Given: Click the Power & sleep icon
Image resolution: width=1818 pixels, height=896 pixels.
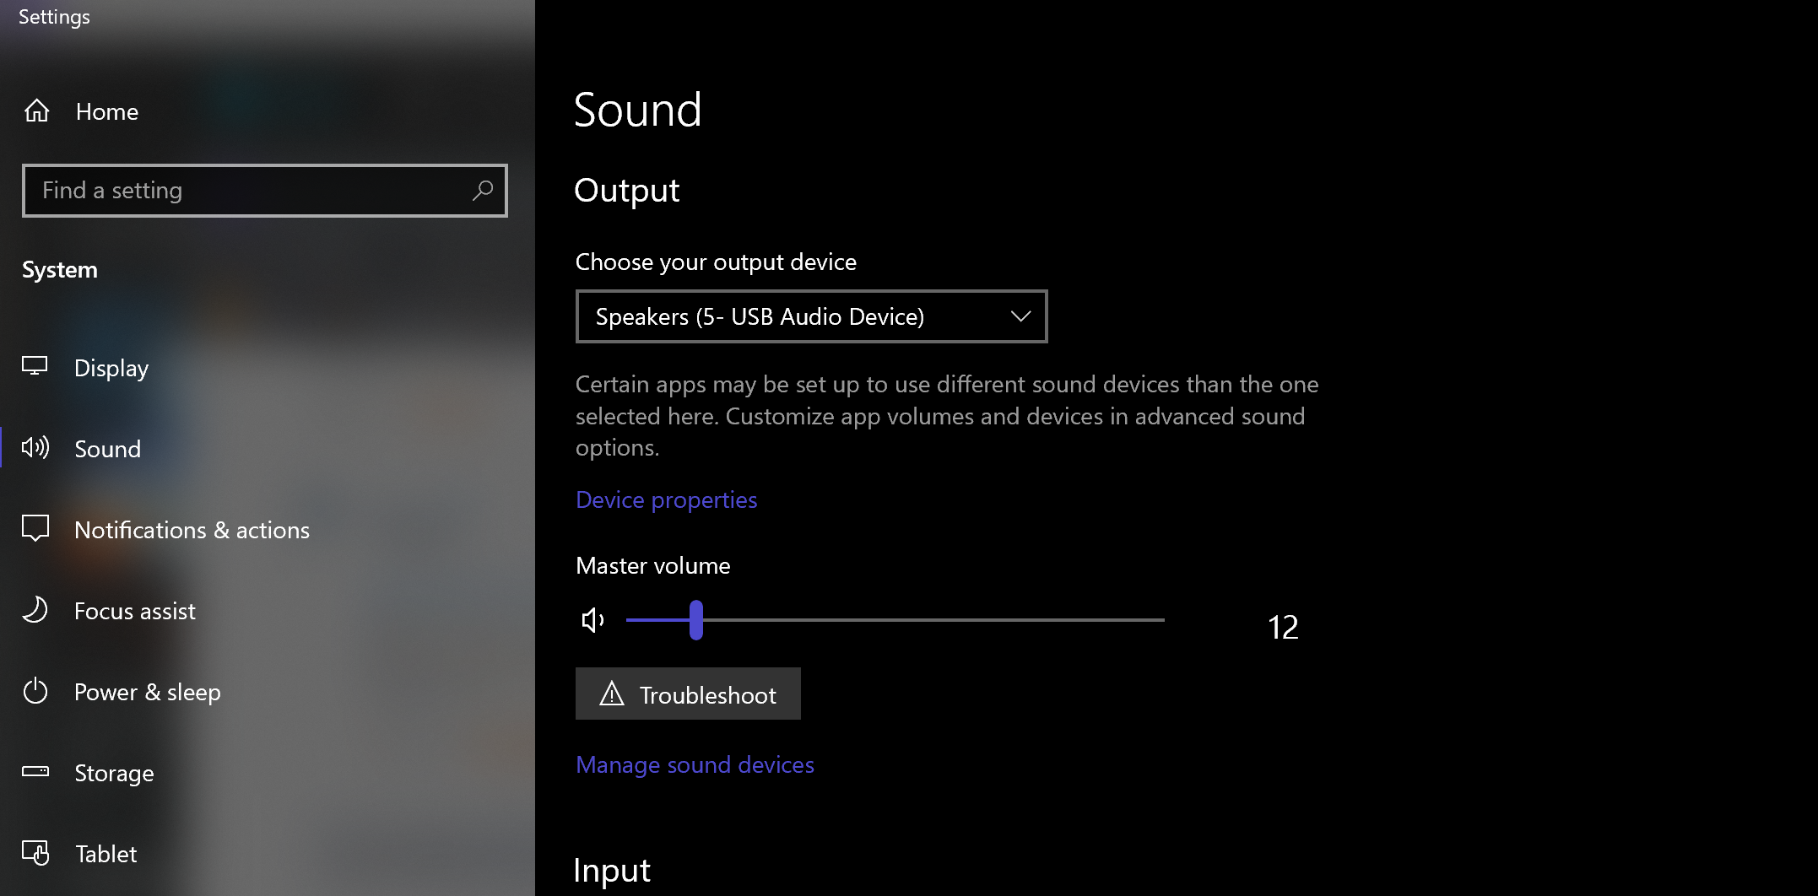Looking at the screenshot, I should [x=35, y=691].
